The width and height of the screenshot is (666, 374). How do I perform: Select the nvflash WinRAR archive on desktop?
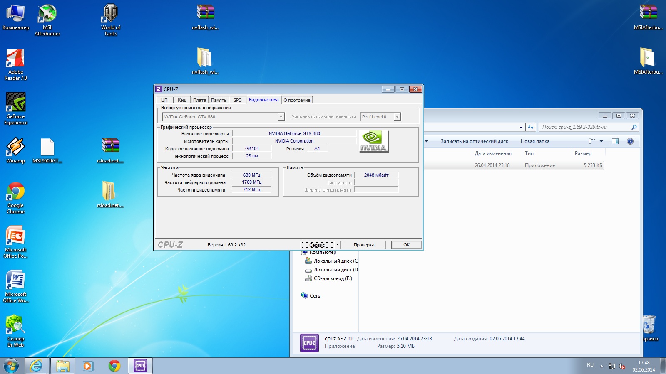[x=205, y=17]
